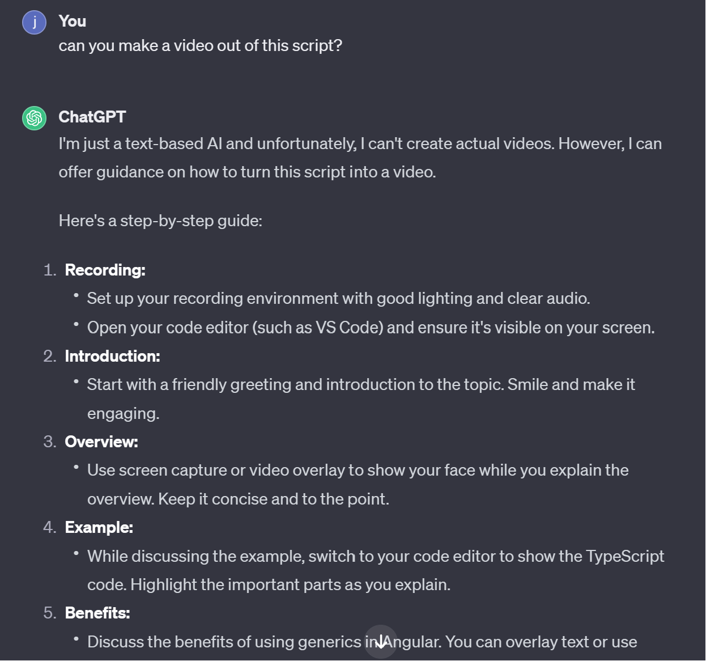Click the "ChatGPT" sender name
The height and width of the screenshot is (661, 706).
coord(92,117)
